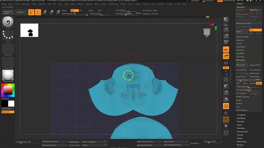Toggle the PolyF wireframe icon
The width and height of the screenshot is (264, 148).
pyautogui.click(x=226, y=106)
